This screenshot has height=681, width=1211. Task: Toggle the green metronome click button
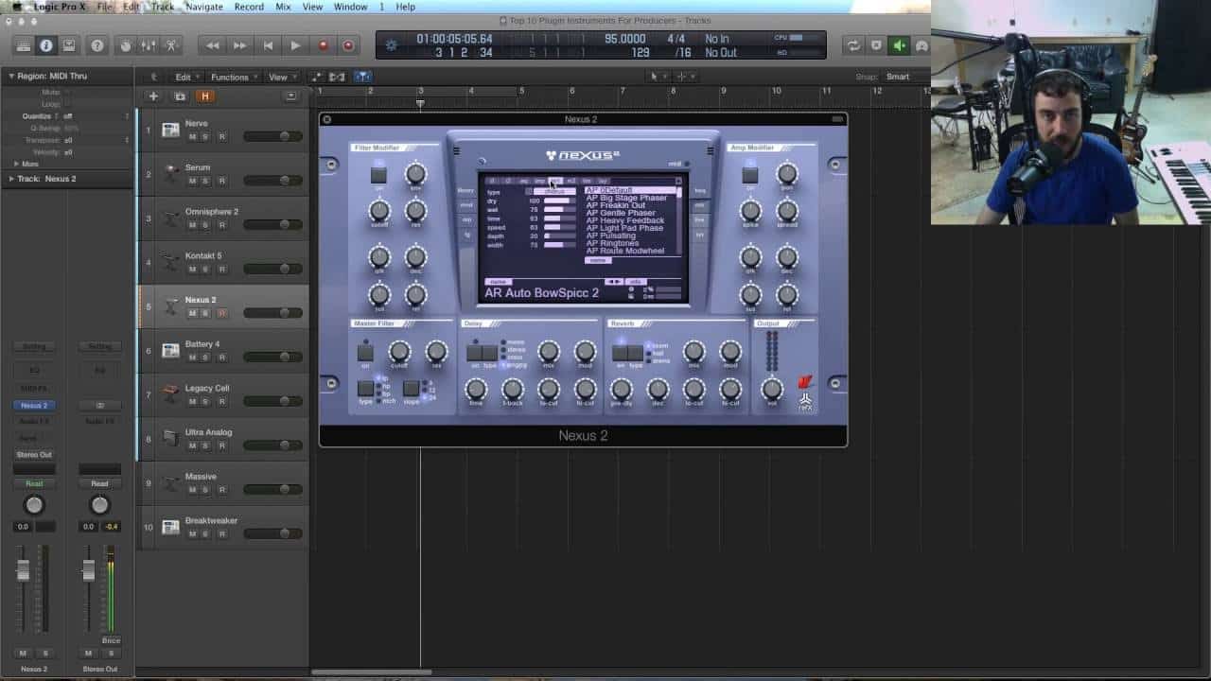(x=899, y=45)
